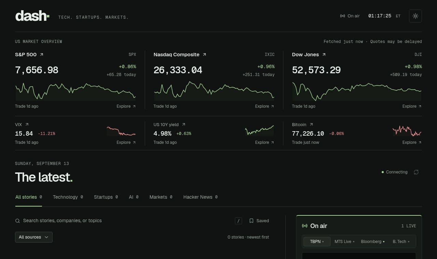Click the S&P 500 sparkline chart
Screen dimensions: 437x259
75,91
